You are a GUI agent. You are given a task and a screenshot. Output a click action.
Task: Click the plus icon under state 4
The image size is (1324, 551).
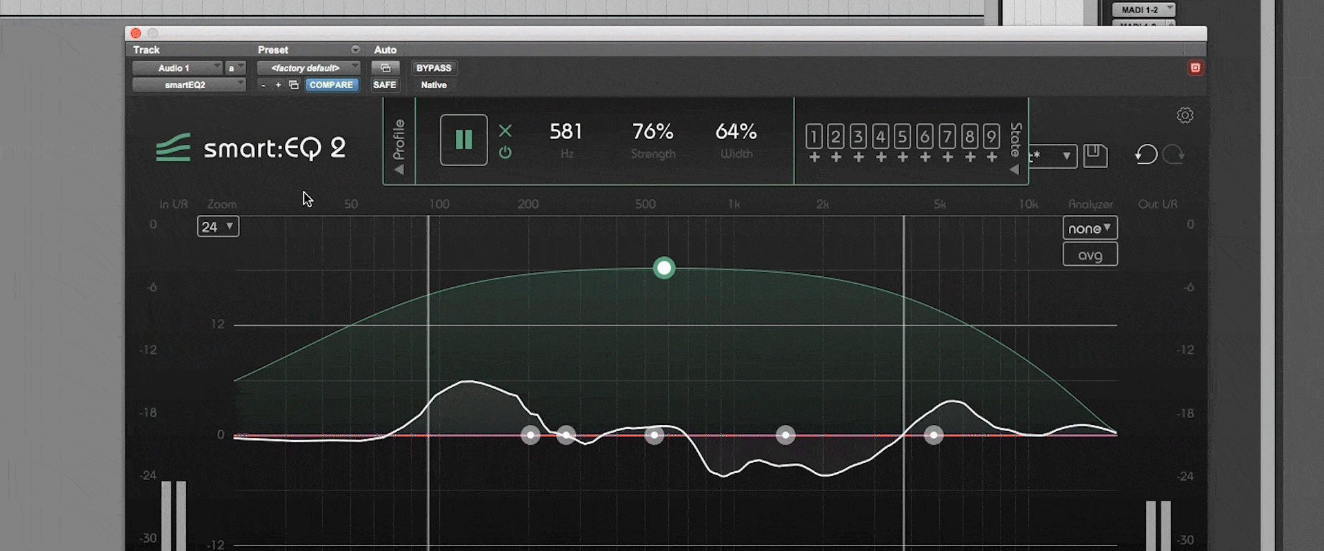pyautogui.click(x=881, y=158)
